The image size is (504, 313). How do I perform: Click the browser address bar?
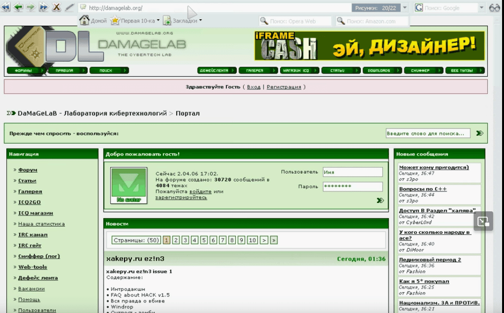click(x=214, y=8)
